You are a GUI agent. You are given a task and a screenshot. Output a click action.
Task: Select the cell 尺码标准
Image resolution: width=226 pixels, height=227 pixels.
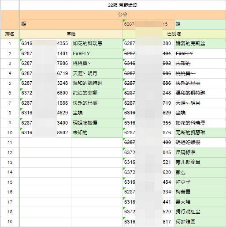click(x=200, y=152)
